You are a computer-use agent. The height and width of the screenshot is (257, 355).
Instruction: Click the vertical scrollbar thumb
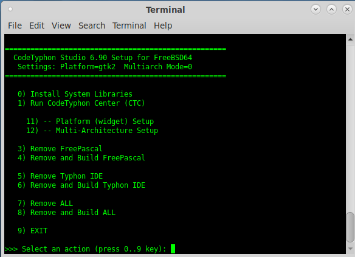click(x=350, y=227)
